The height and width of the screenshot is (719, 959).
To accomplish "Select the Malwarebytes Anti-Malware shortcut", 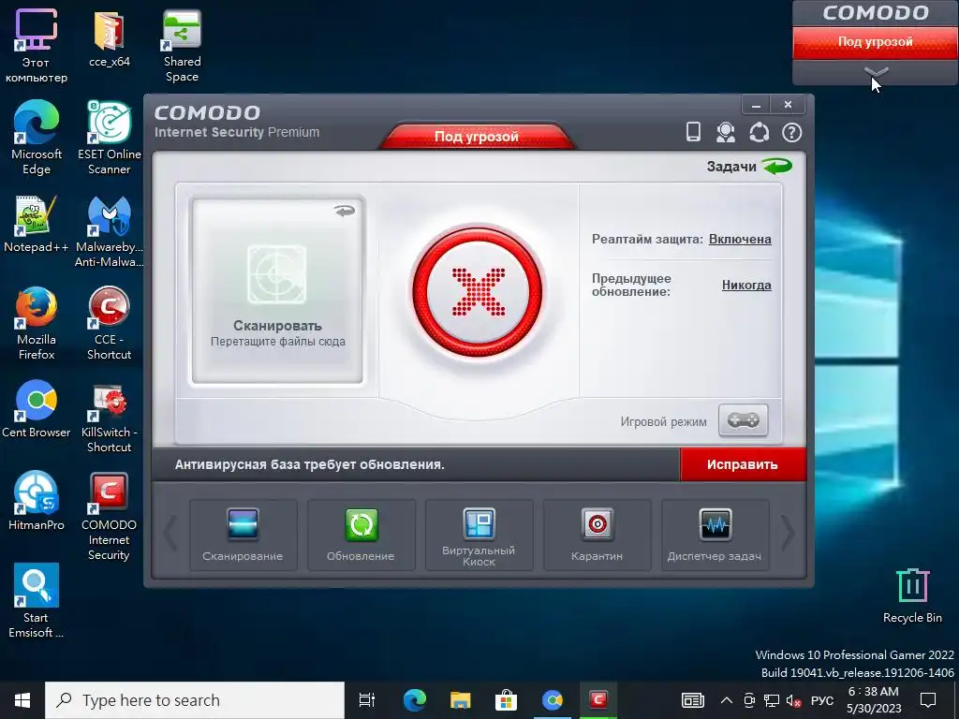I will coord(109,231).
